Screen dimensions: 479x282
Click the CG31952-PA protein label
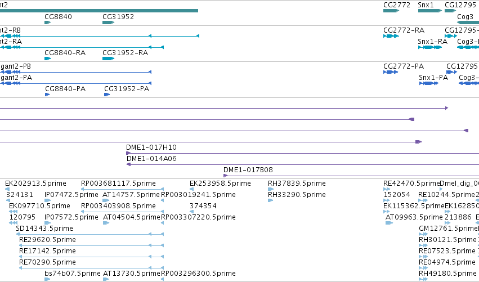pos(127,88)
